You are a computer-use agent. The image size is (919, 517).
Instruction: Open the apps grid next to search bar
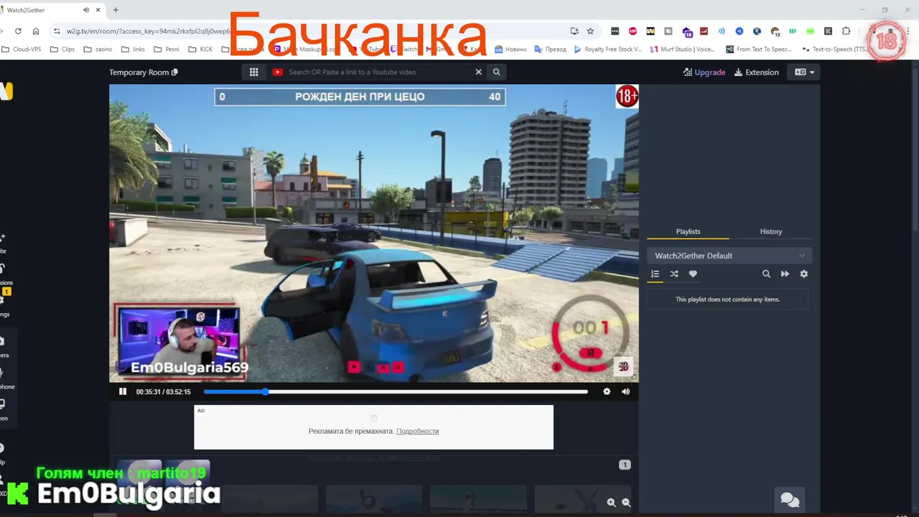pyautogui.click(x=253, y=72)
